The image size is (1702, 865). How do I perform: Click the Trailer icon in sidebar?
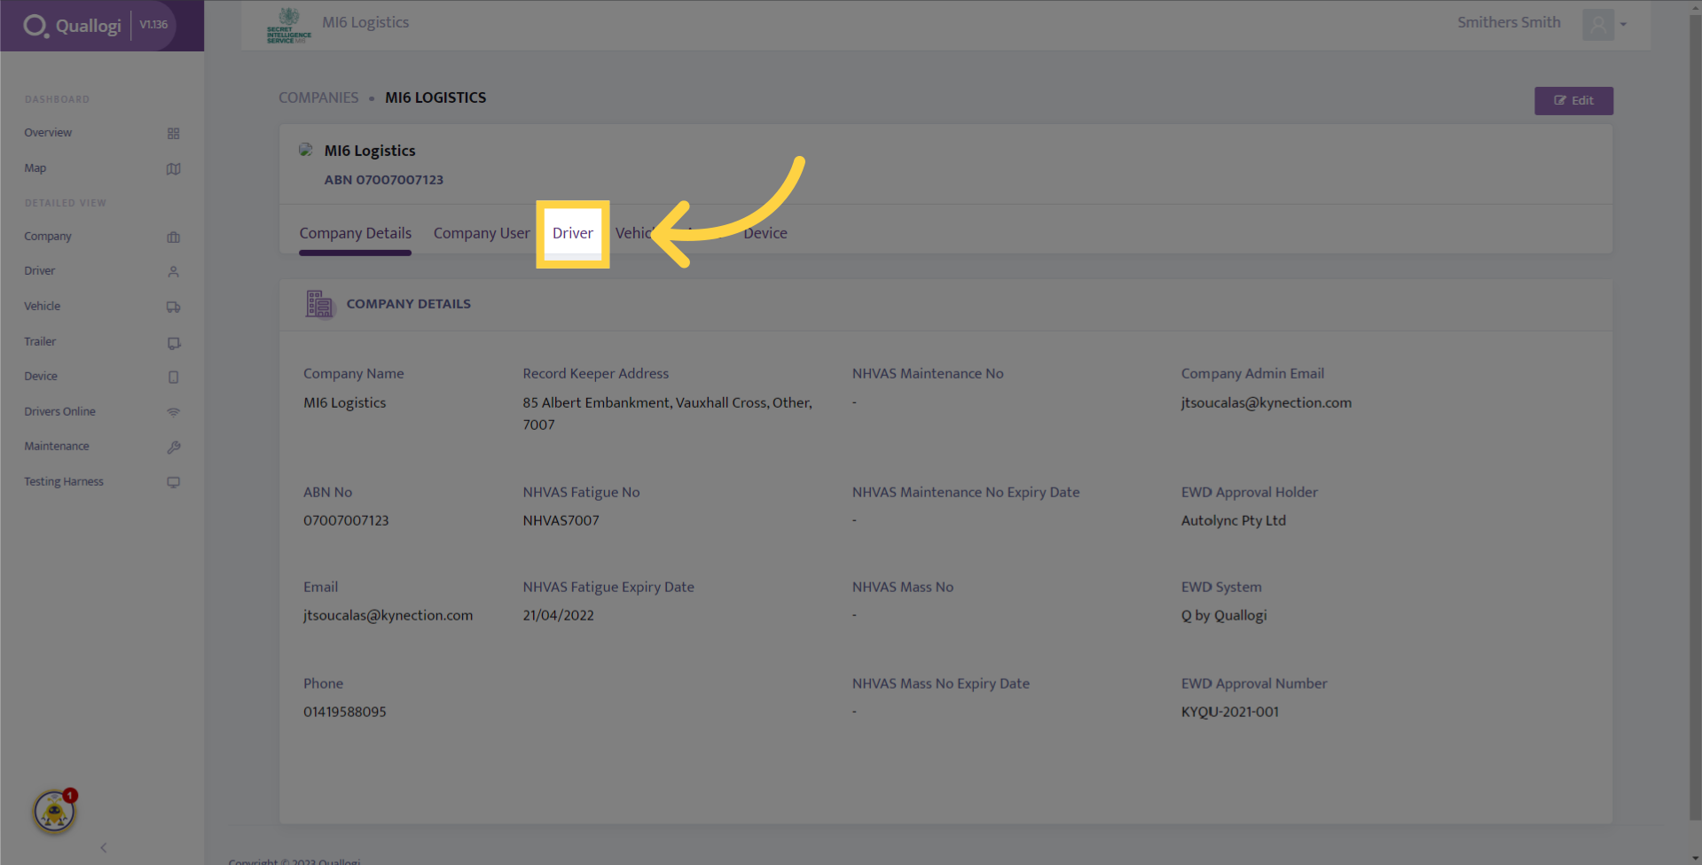pos(173,343)
